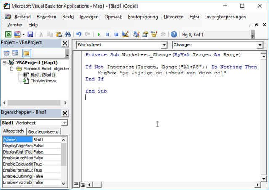Stop execution with the Reset button

coord(116,35)
